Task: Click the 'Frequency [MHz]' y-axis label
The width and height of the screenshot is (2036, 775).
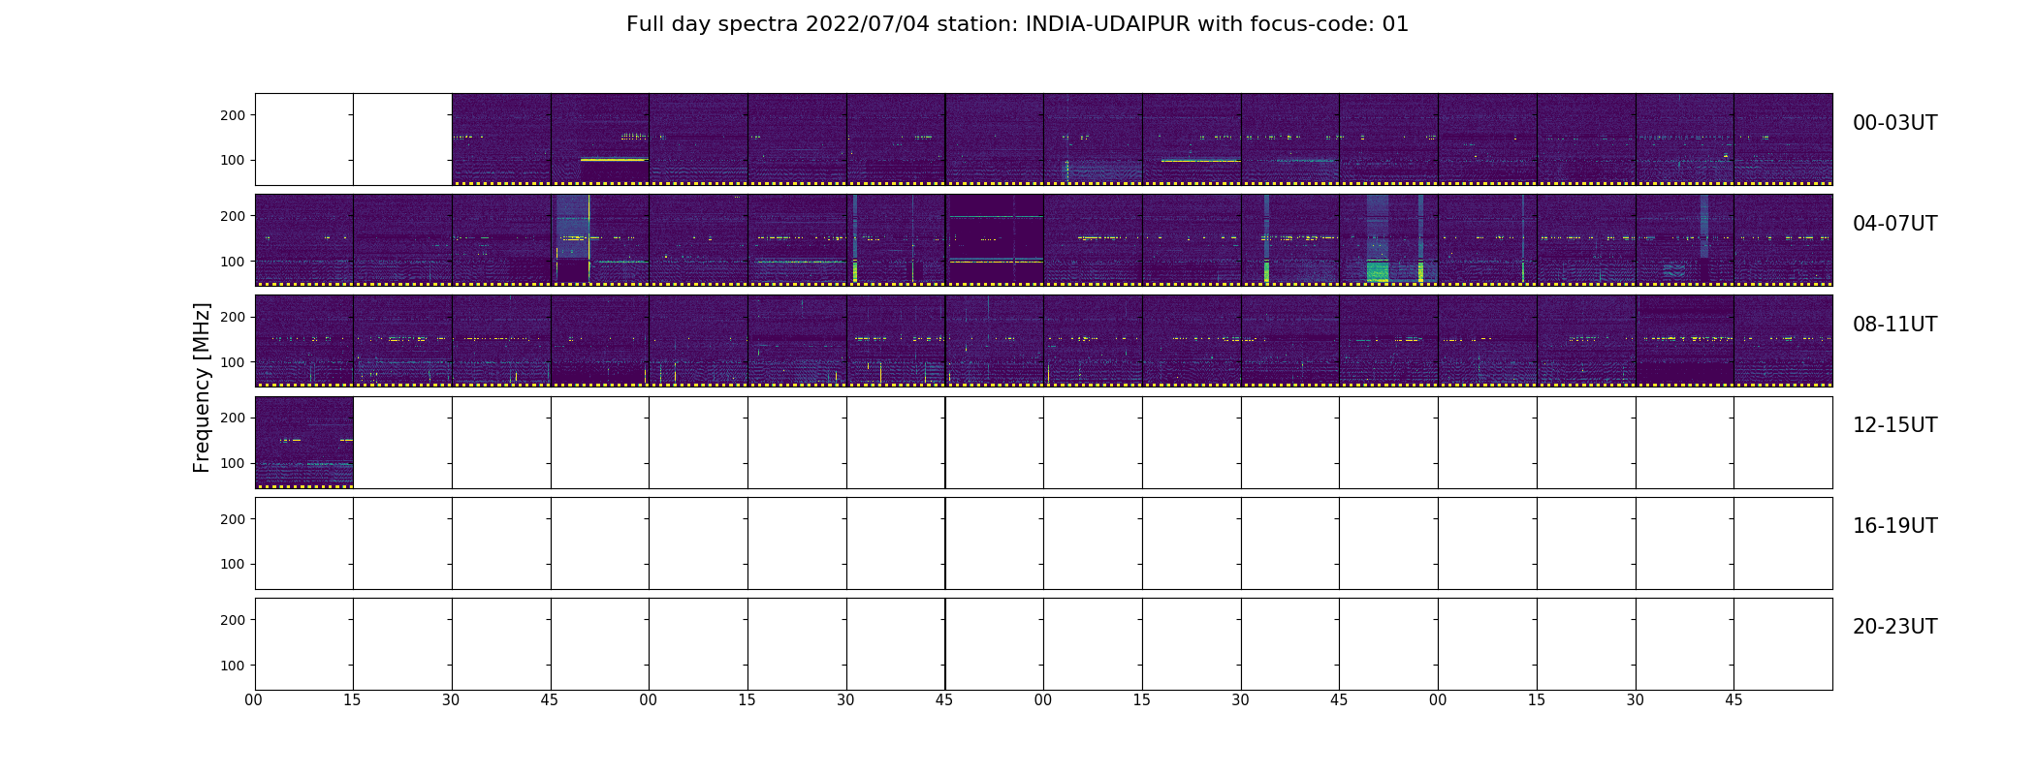Action: click(202, 387)
